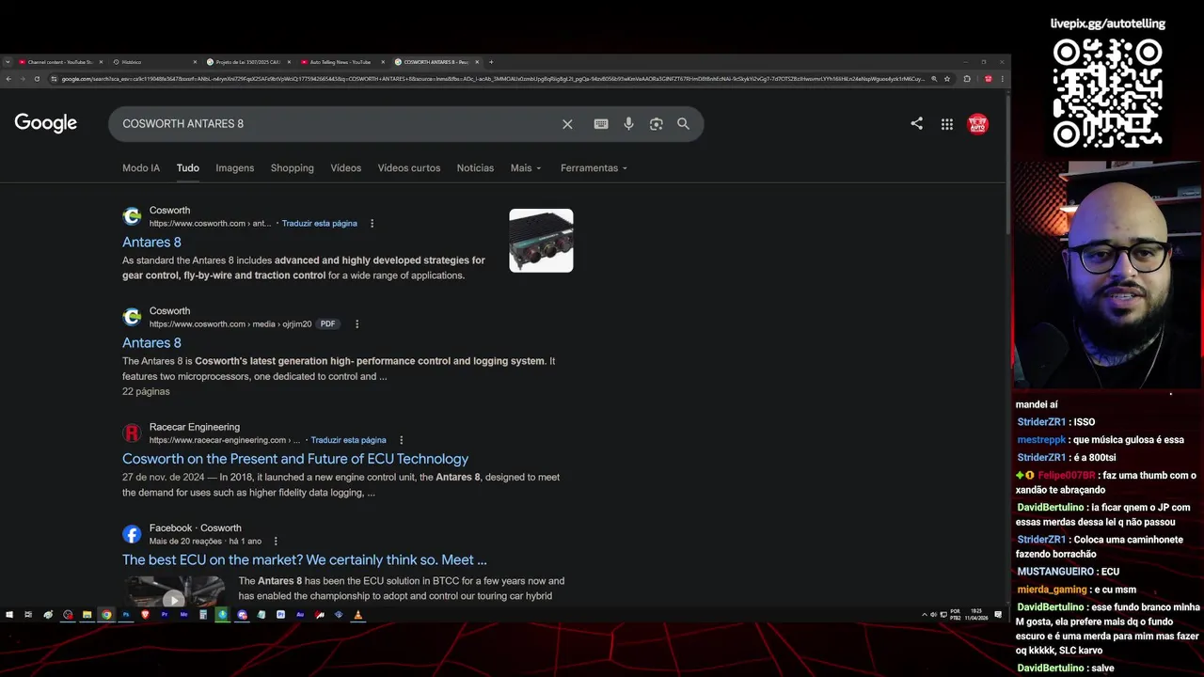The image size is (1204, 677).
Task: Click Traduzir esta página on first result
Action: [x=319, y=224]
